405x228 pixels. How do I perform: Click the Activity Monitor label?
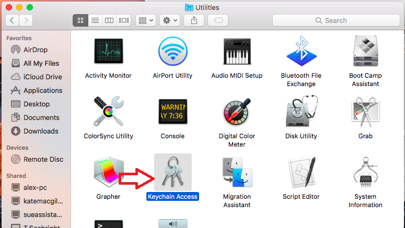[109, 76]
